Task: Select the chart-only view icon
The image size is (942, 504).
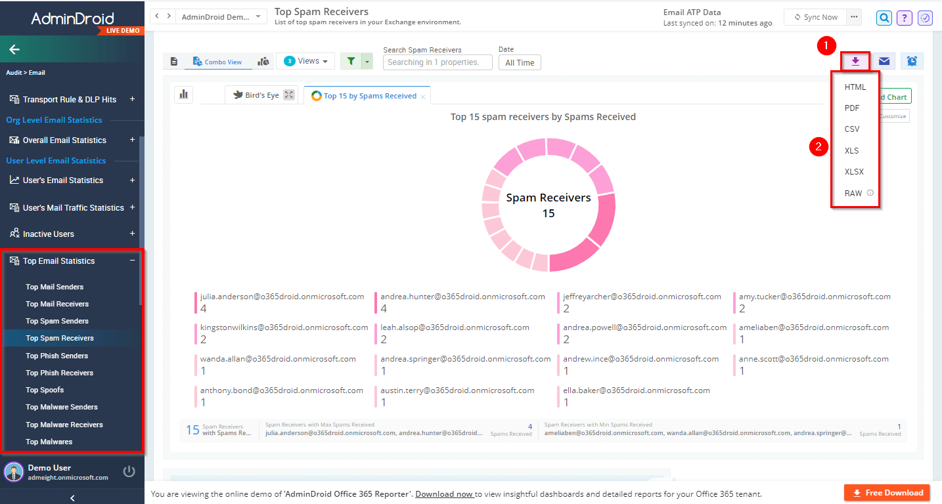Action: click(x=263, y=60)
